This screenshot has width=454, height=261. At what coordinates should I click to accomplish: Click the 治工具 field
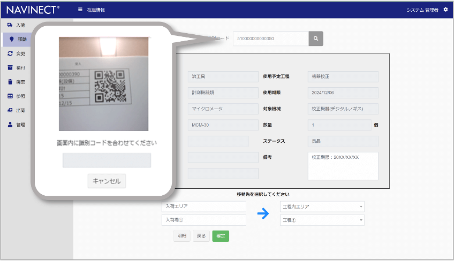pos(223,76)
